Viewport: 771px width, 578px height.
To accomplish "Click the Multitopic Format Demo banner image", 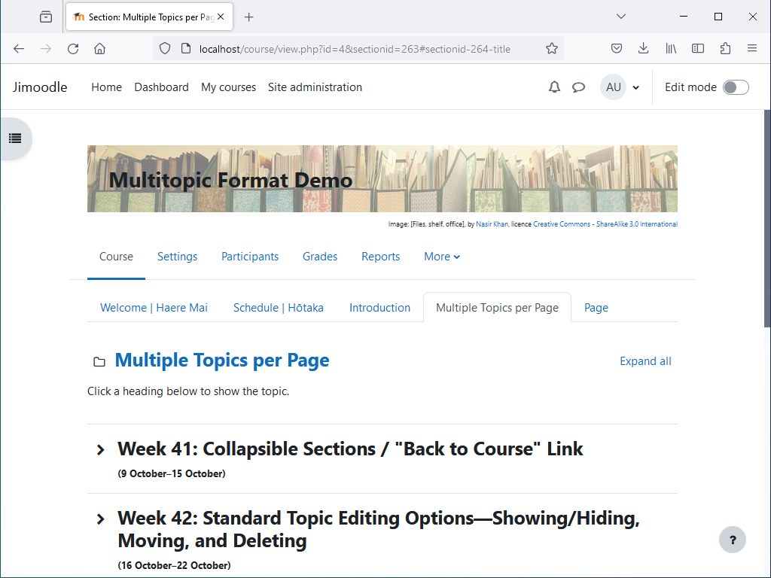I will [382, 179].
